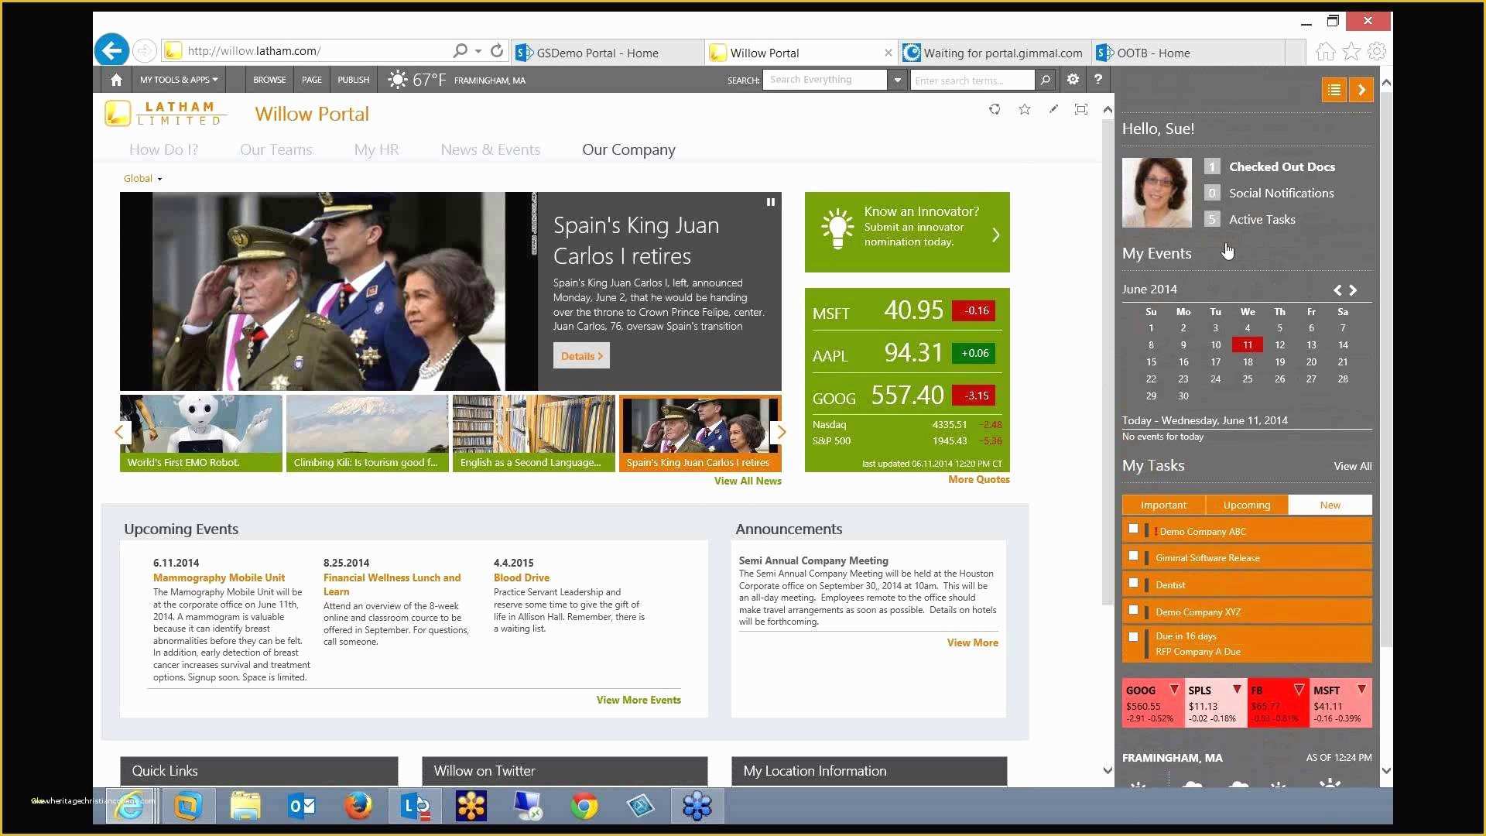Expand MSFT stock ticker dropdown arrow

coord(1364,689)
